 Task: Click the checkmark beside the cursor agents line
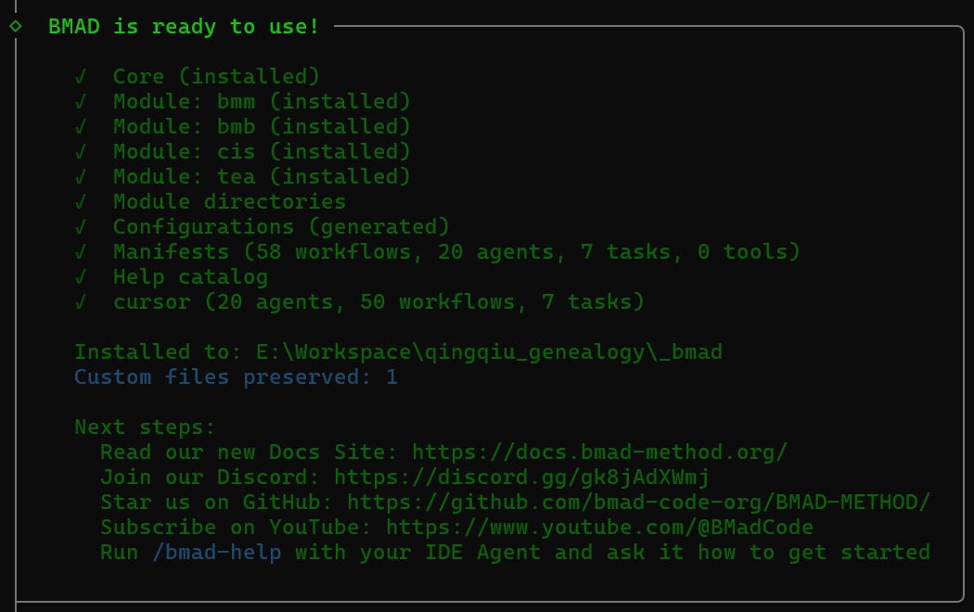[82, 301]
